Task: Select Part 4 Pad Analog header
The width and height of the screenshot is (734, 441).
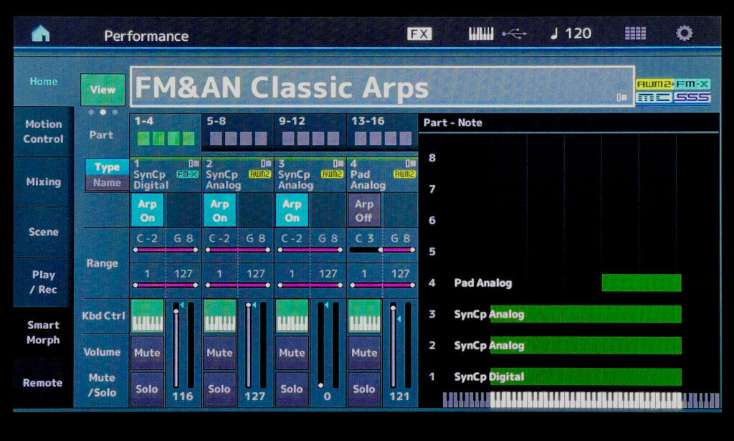Action: click(x=383, y=175)
